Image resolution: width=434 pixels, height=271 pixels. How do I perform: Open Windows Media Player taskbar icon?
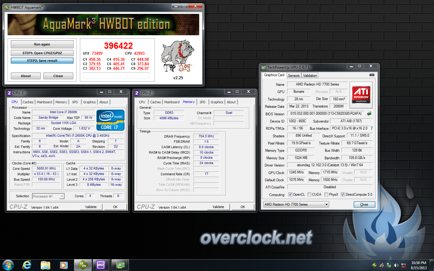click(x=64, y=265)
